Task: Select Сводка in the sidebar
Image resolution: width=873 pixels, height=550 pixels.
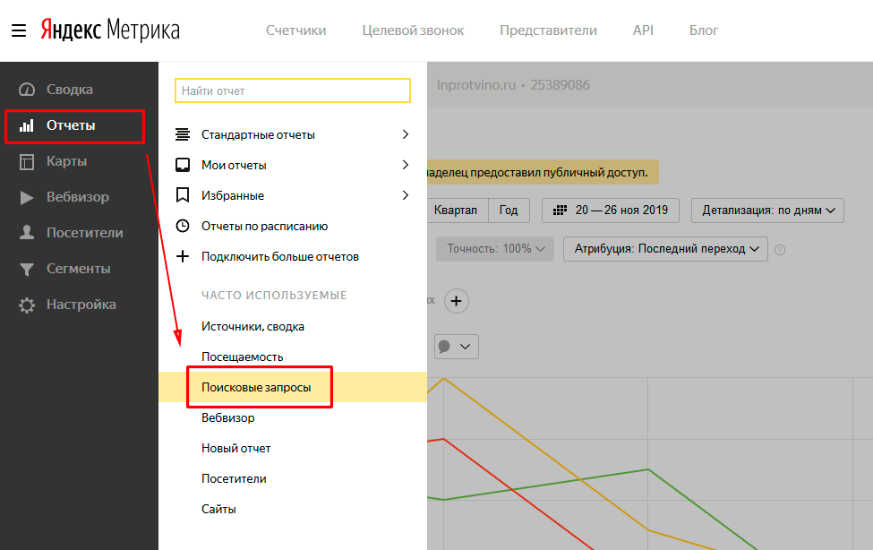Action: pos(70,90)
